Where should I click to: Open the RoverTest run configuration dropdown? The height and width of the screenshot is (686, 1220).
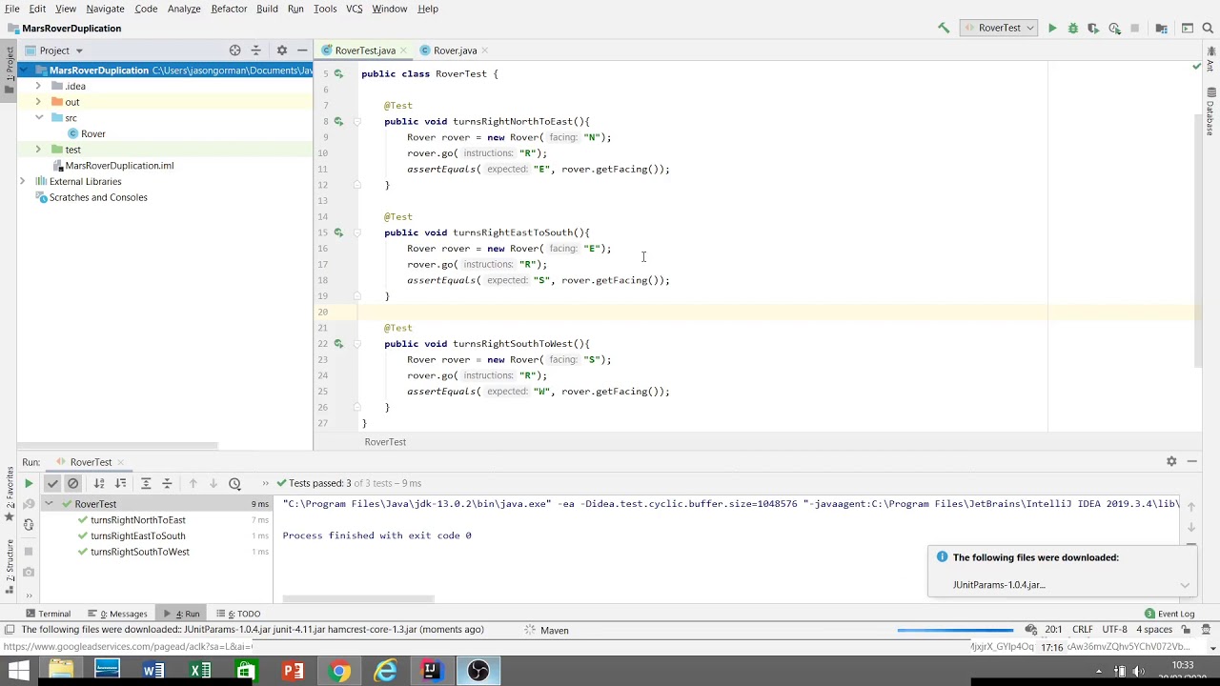pos(999,29)
